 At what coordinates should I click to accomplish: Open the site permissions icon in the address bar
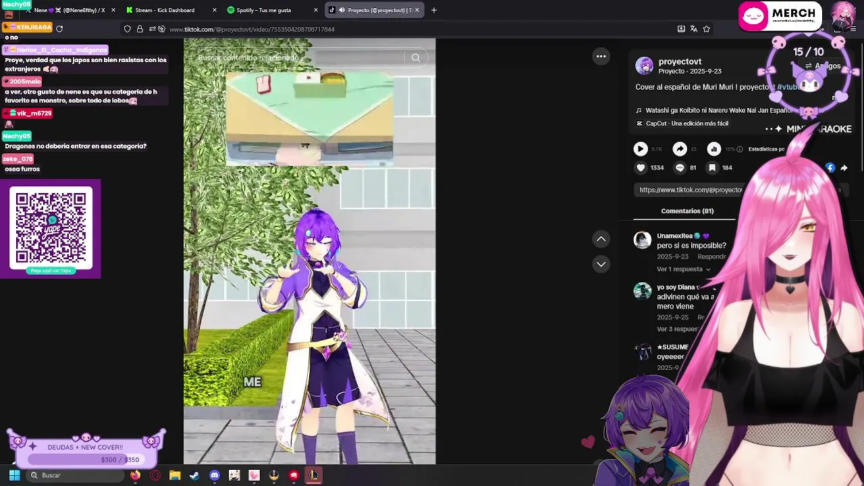coord(153,29)
